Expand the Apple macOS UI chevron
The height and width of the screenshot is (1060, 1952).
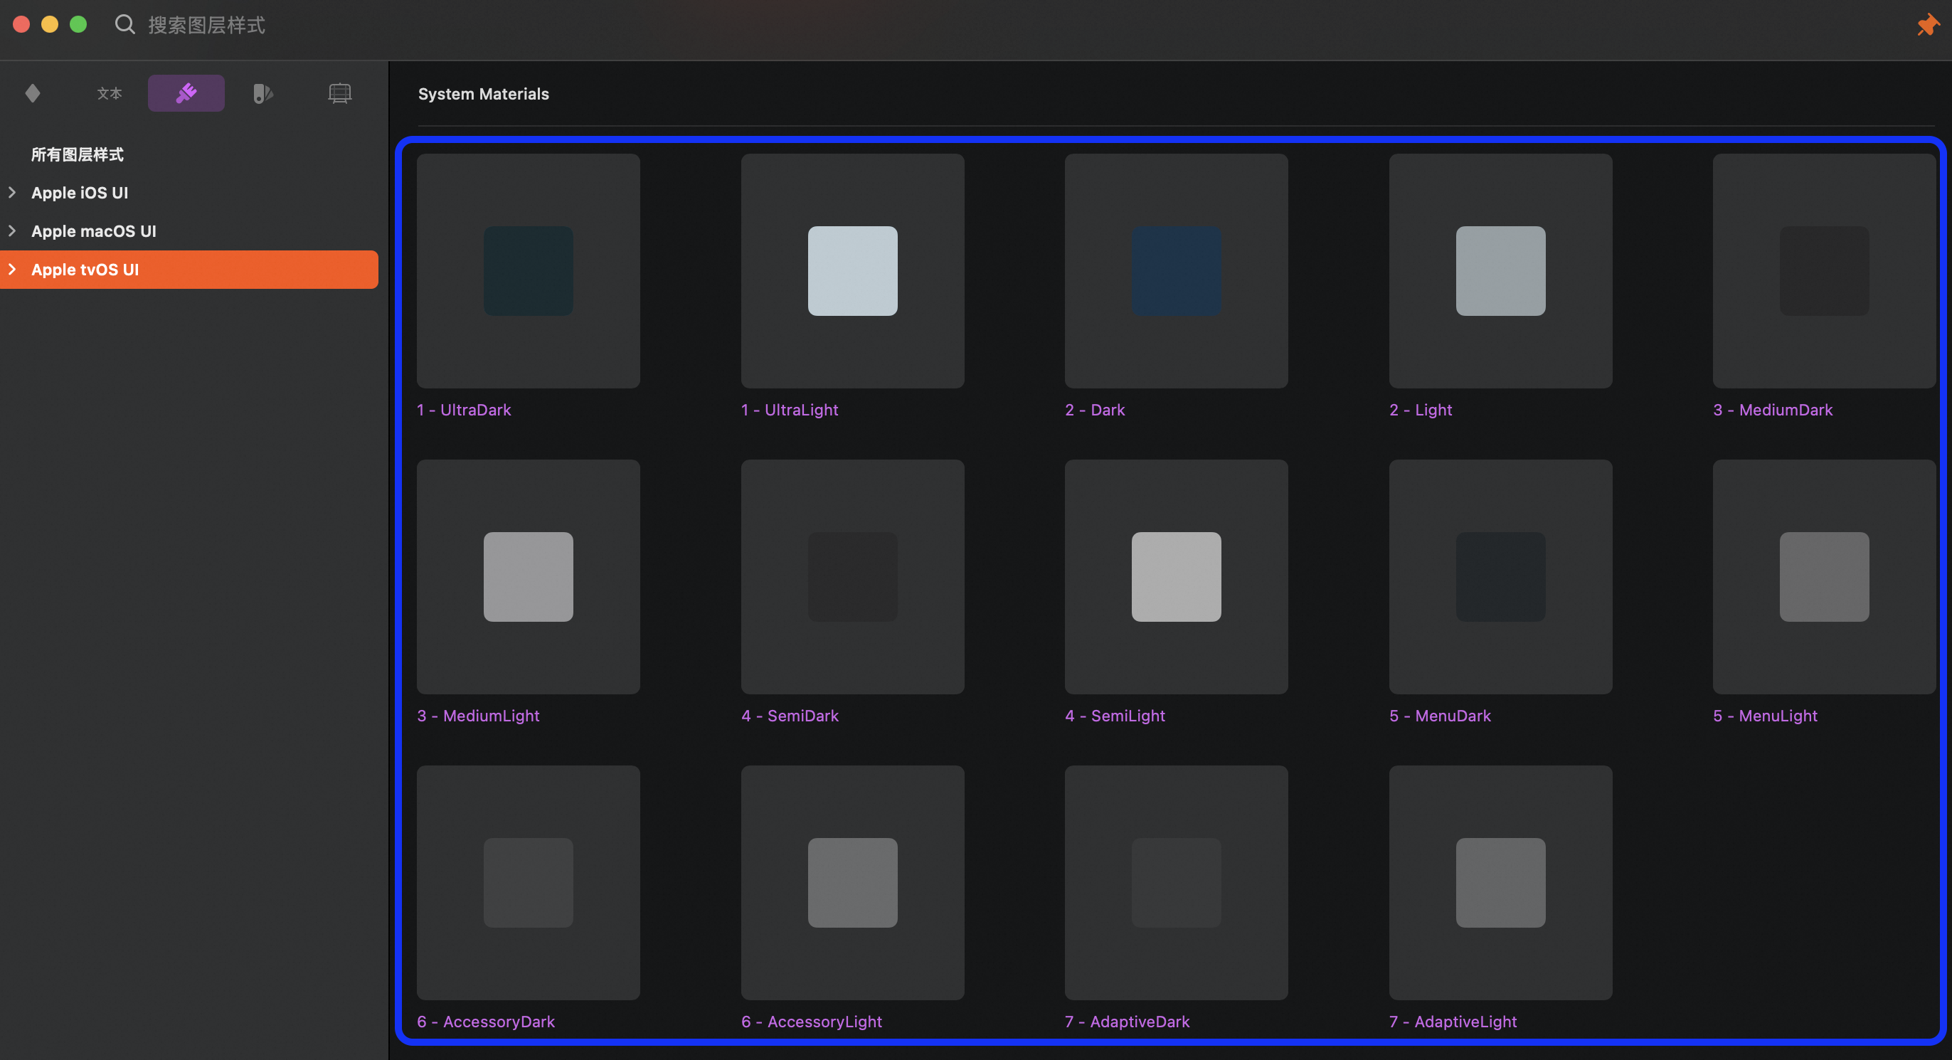tap(13, 231)
